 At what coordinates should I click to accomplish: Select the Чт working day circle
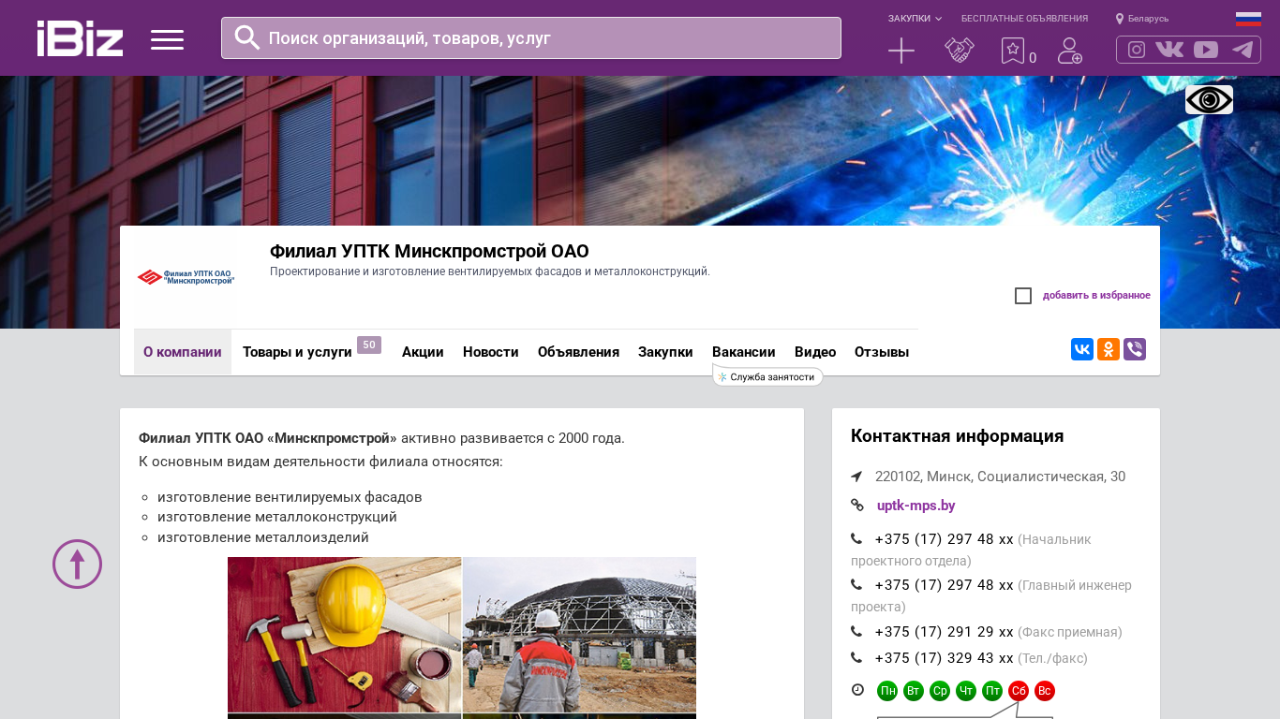tap(966, 691)
